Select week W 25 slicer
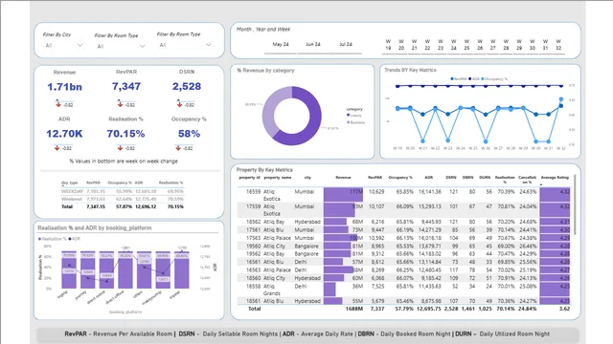613x344 pixels. pos(466,45)
